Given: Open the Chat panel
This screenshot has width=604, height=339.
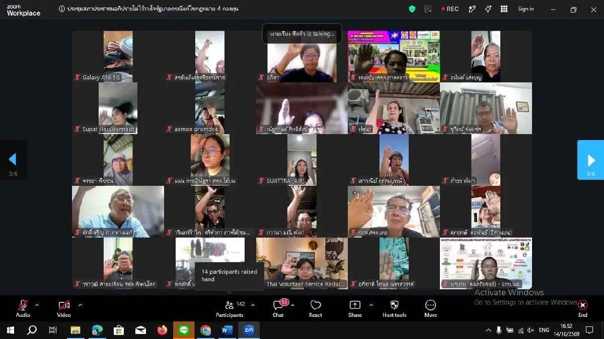Looking at the screenshot, I should coord(278,308).
